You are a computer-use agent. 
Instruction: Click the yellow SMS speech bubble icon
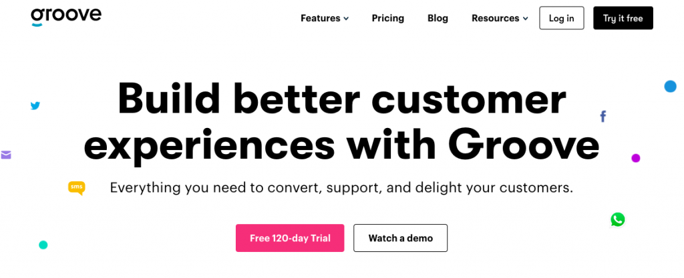[77, 188]
